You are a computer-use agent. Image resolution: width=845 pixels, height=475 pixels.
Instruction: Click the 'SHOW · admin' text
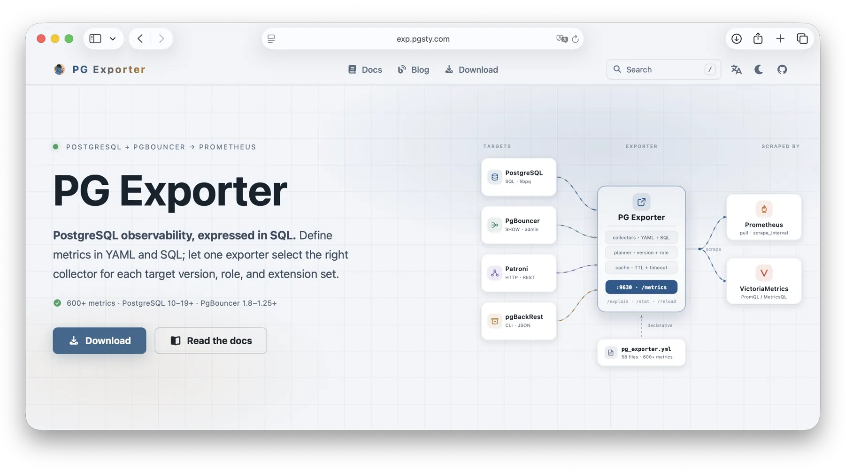[x=522, y=229]
